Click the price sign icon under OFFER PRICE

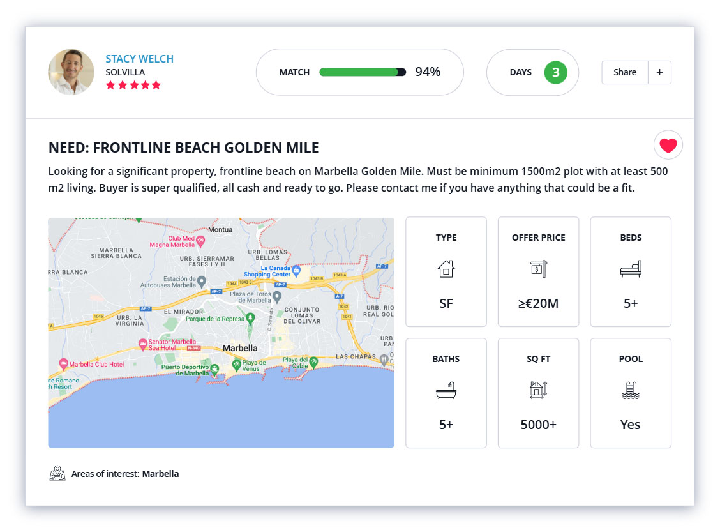coord(538,269)
